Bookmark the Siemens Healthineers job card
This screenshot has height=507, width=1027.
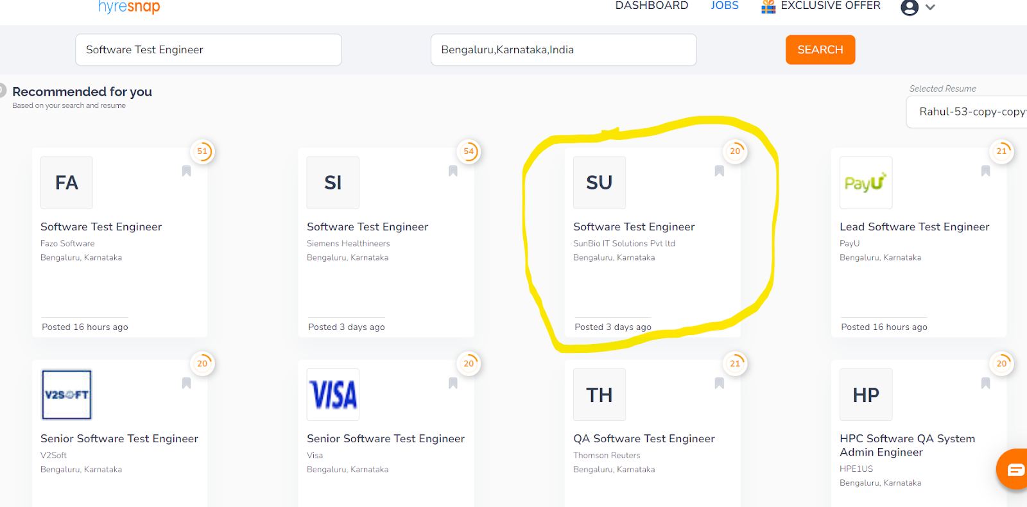pos(453,171)
